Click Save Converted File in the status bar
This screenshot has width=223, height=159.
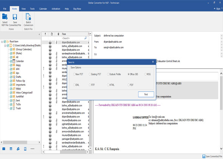[212, 156]
